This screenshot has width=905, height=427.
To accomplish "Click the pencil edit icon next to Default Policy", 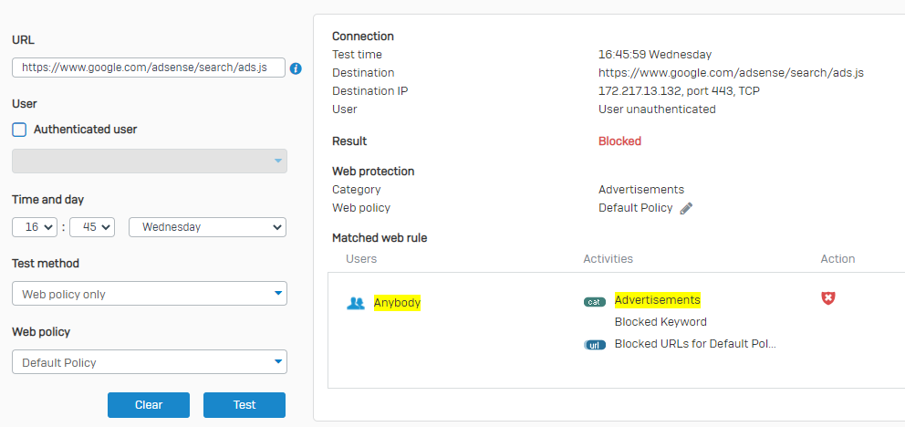I will pos(686,208).
